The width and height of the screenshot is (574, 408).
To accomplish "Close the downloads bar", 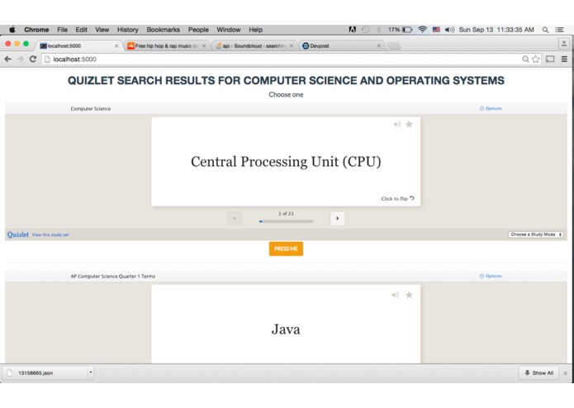I will [x=566, y=373].
